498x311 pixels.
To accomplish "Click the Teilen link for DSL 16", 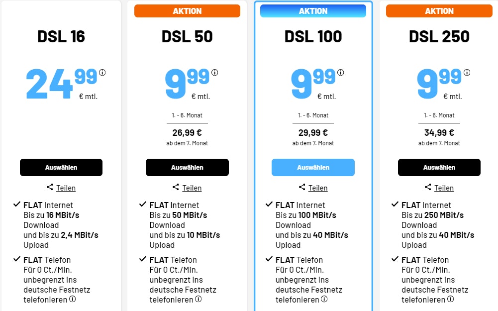I will tap(66, 188).
